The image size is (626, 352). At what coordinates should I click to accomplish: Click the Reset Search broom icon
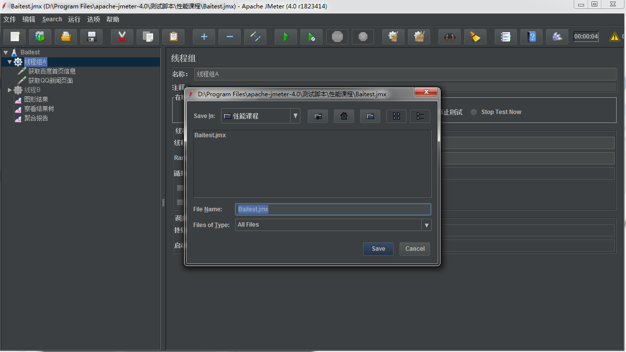click(x=475, y=37)
